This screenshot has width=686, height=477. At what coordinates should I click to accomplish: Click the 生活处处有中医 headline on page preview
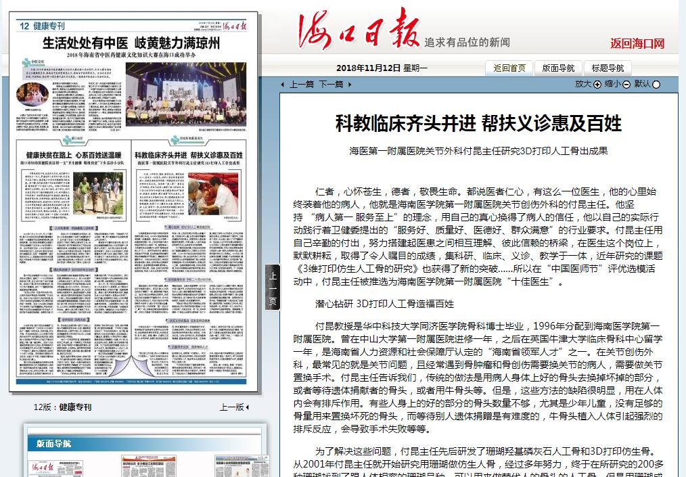pyautogui.click(x=131, y=43)
